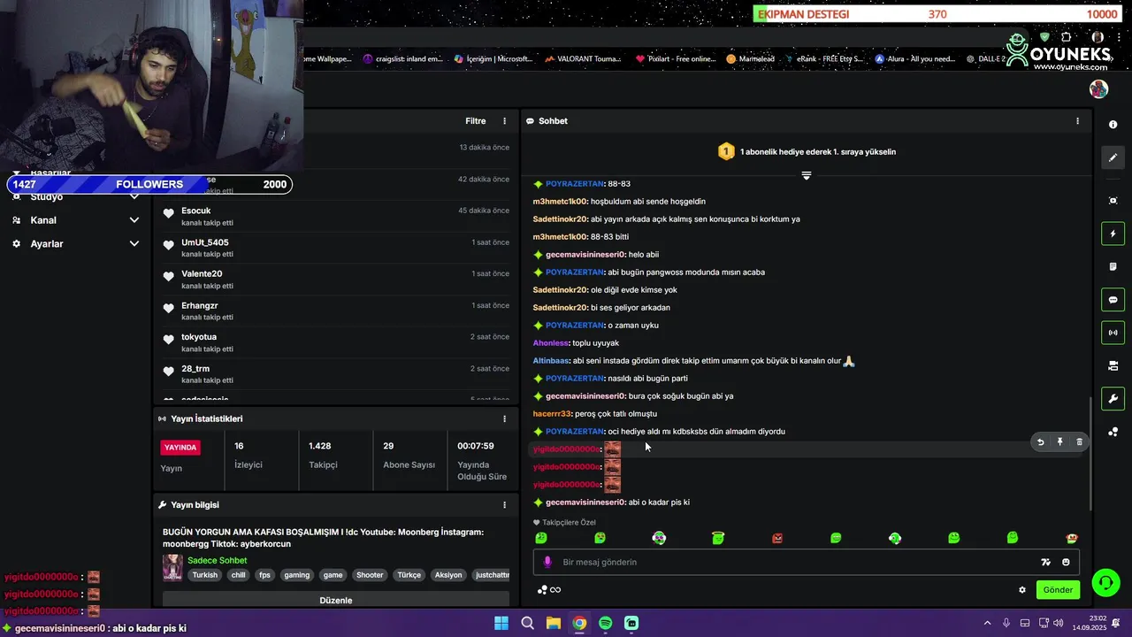Click the three-dots channel points icon in sidebar
1132x637 pixels.
[x=1113, y=432]
